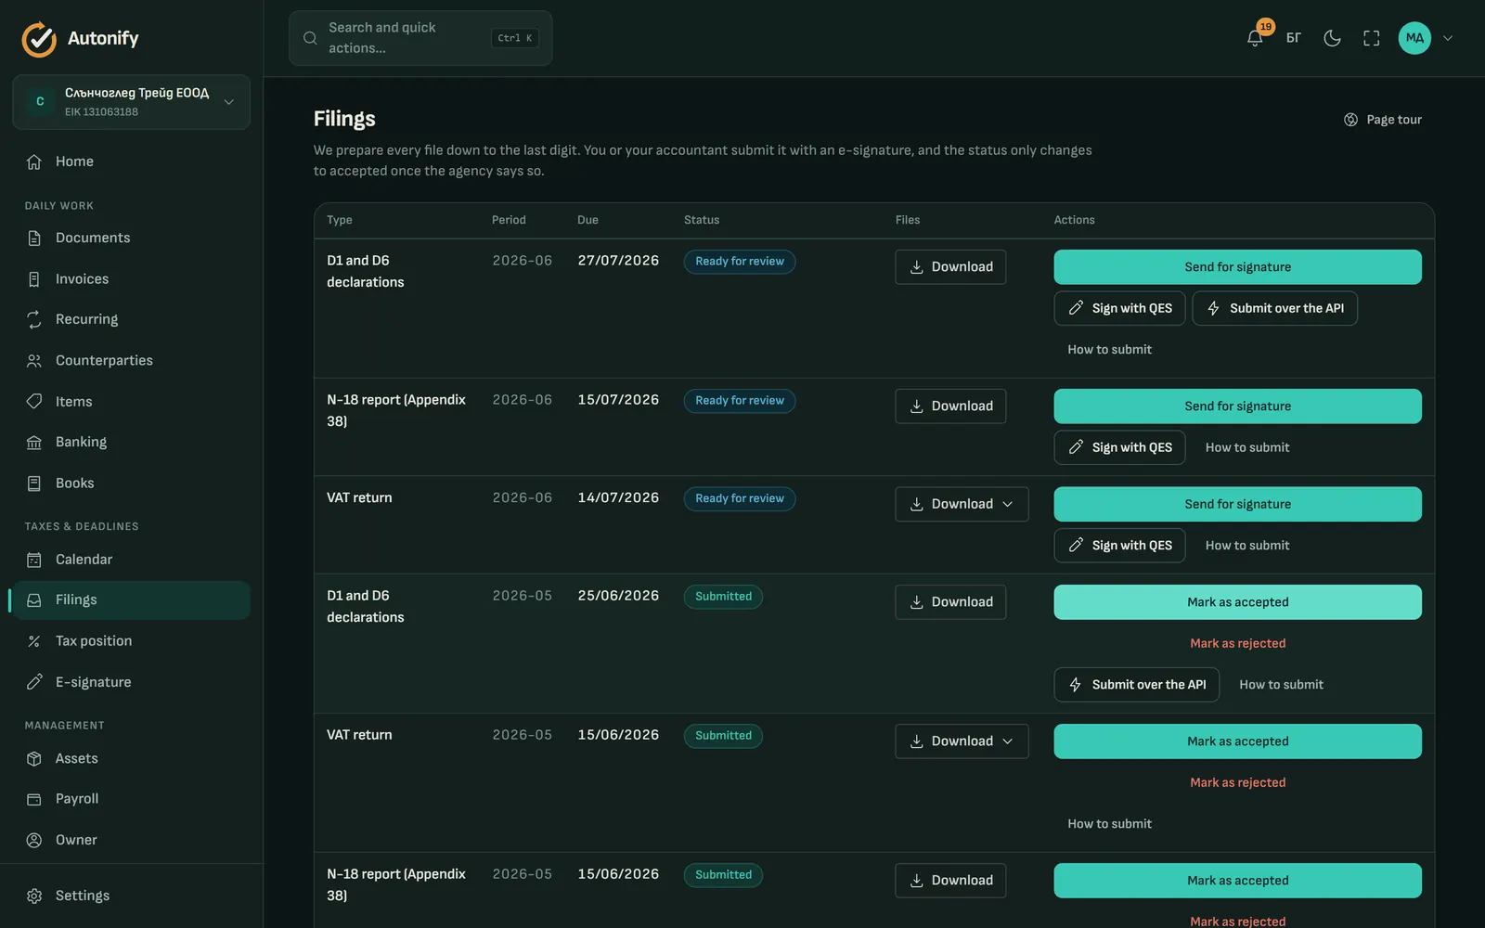
Task: Open Recurring section
Action: (x=131, y=319)
